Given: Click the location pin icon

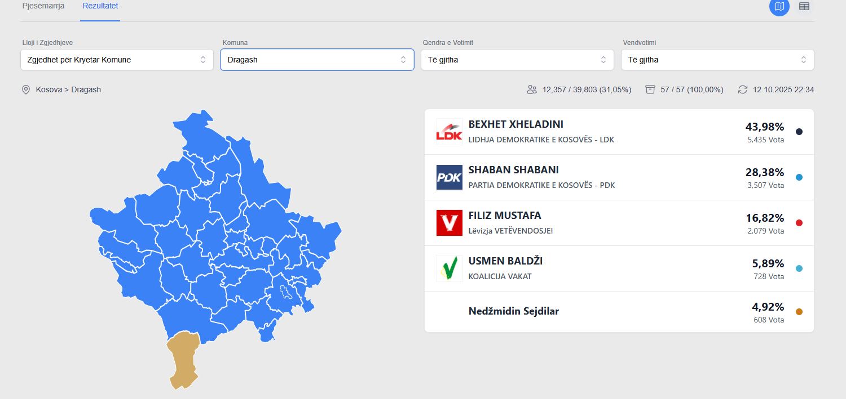Looking at the screenshot, I should (x=25, y=89).
